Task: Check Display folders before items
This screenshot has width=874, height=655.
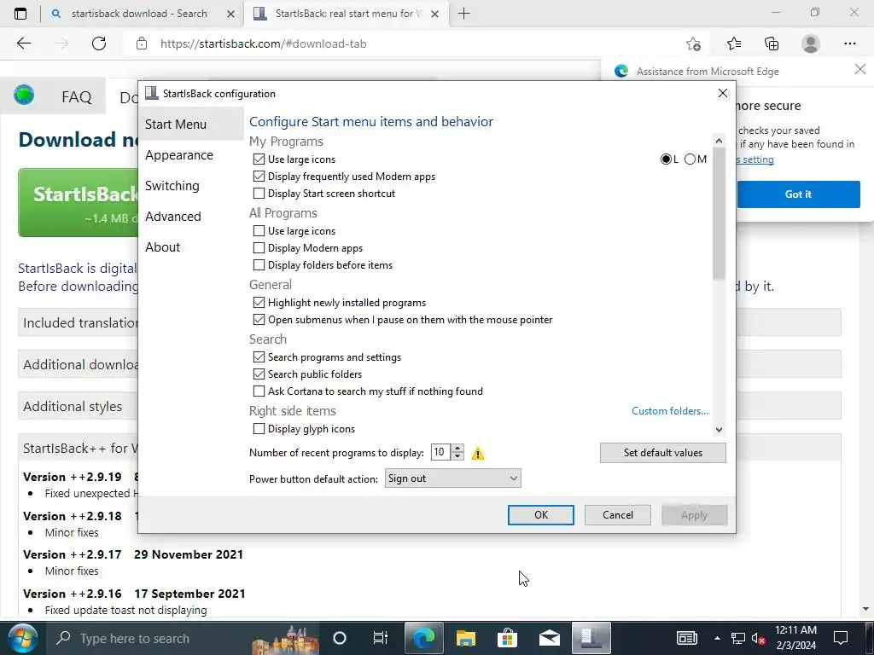Action: point(259,265)
